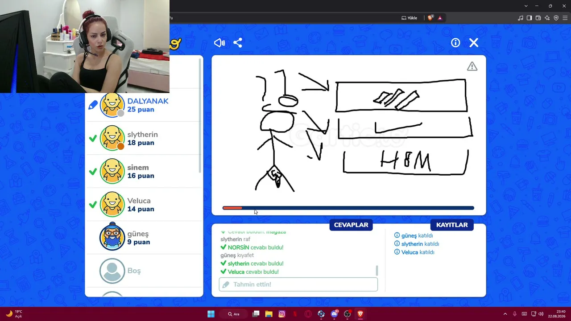Open File Explorer from the taskbar

pyautogui.click(x=269, y=314)
